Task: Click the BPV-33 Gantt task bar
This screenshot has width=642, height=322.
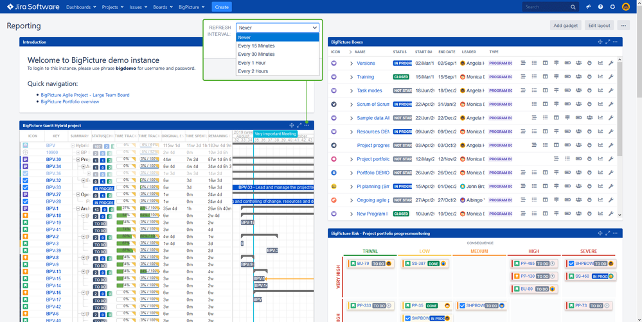Action: click(273, 187)
